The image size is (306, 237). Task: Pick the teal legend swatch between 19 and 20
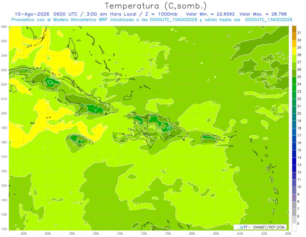294,117
